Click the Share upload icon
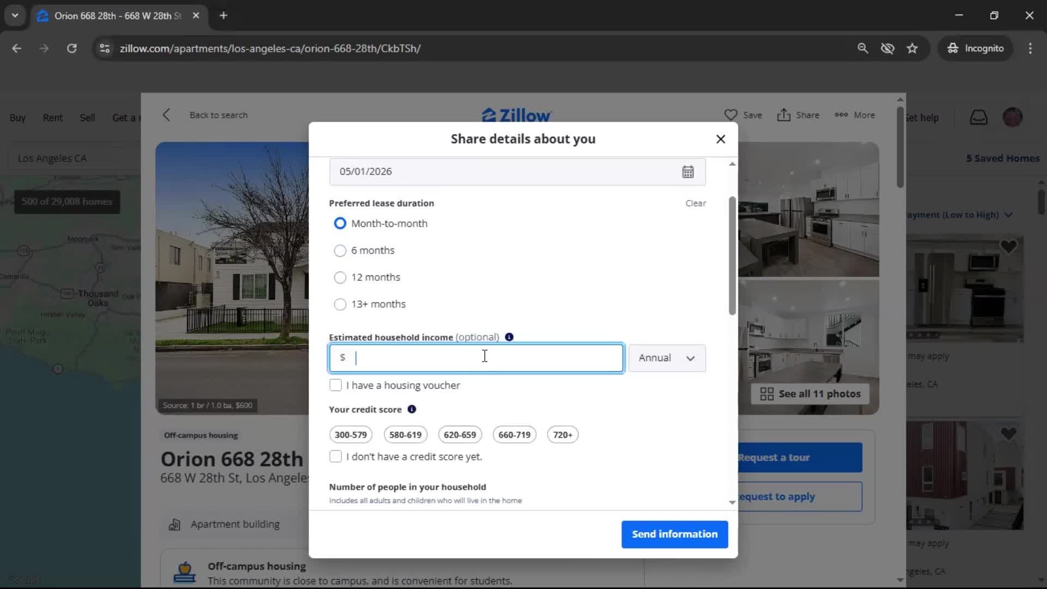 (x=784, y=115)
